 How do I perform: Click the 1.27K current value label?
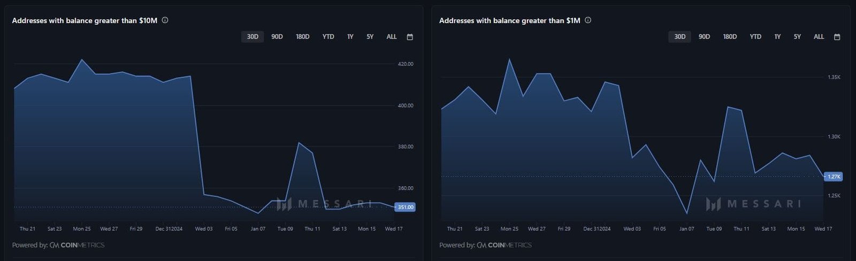[x=834, y=176]
